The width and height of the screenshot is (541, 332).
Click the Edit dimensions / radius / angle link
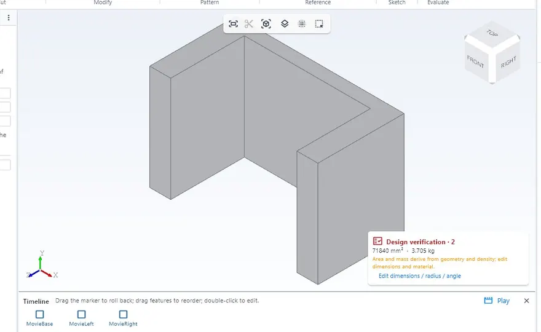(x=419, y=276)
